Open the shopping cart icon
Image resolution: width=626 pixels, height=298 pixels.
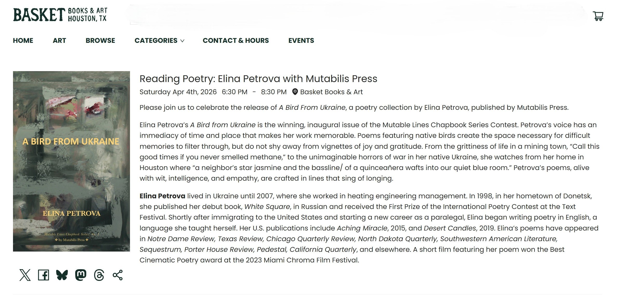click(598, 16)
